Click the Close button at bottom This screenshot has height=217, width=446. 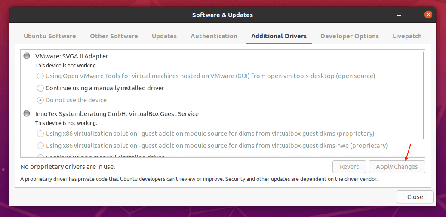click(x=415, y=197)
